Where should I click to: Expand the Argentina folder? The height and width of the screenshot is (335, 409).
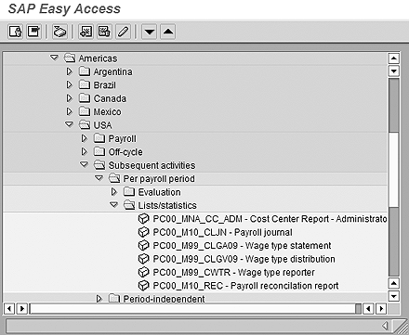[69, 71]
